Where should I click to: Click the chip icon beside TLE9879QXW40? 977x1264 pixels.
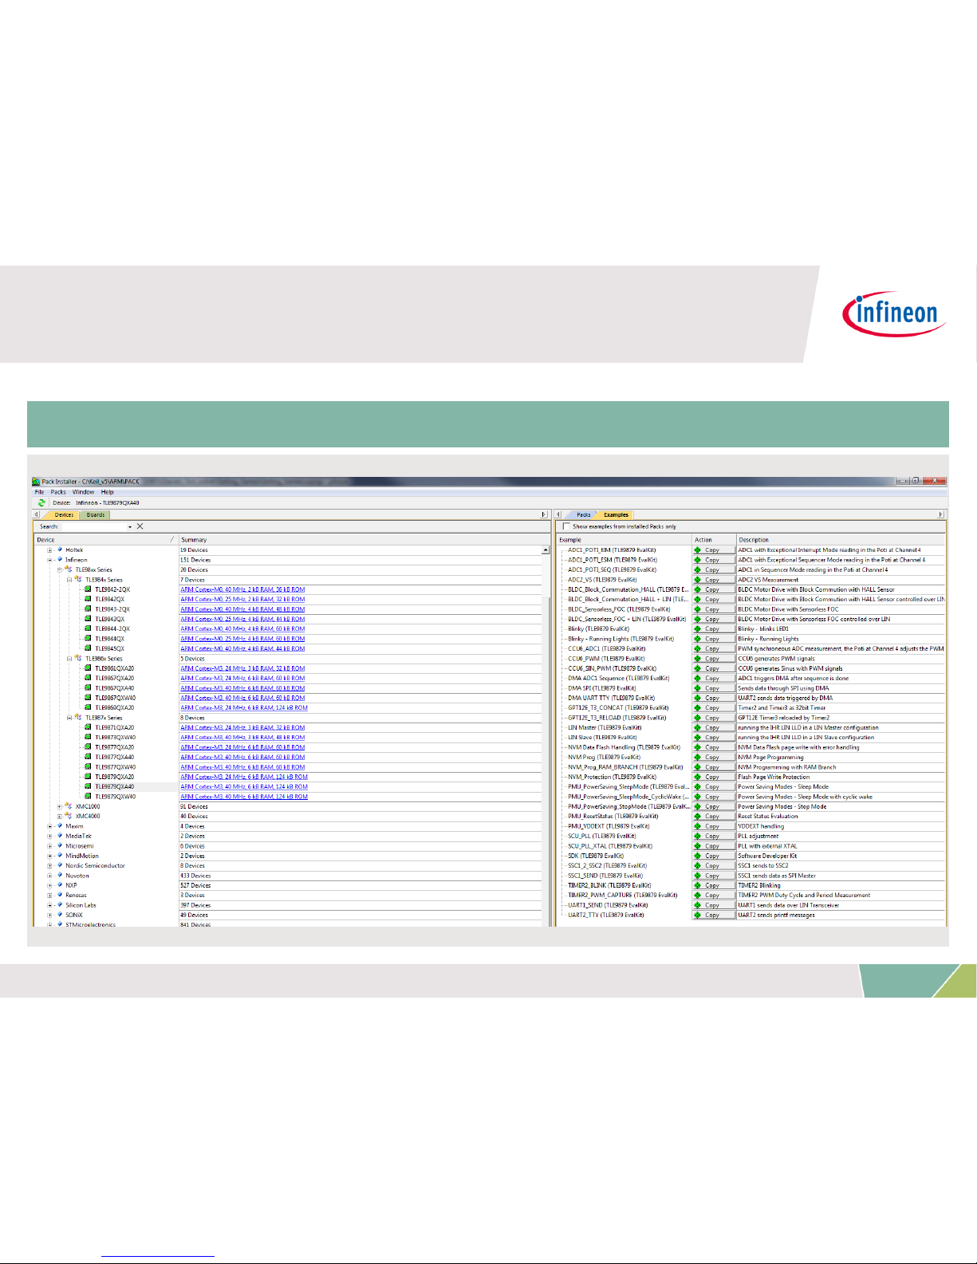pyautogui.click(x=89, y=797)
